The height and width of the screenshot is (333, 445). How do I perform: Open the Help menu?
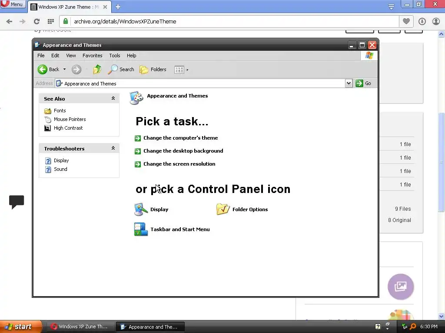pos(131,55)
